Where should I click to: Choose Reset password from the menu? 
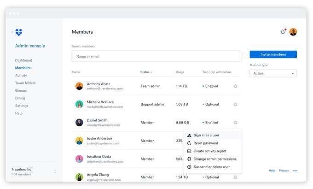pos(206,143)
